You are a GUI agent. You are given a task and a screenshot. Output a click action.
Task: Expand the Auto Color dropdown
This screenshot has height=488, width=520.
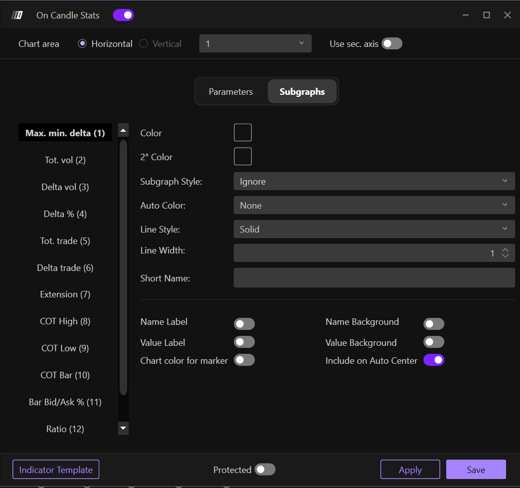[374, 206]
